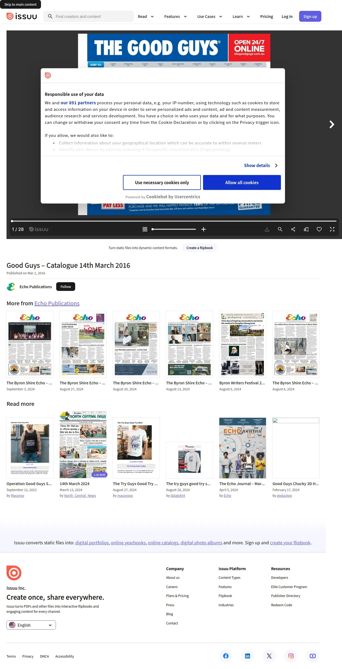Open the Accessibility link in the footer
The width and height of the screenshot is (342, 669).
tap(65, 656)
